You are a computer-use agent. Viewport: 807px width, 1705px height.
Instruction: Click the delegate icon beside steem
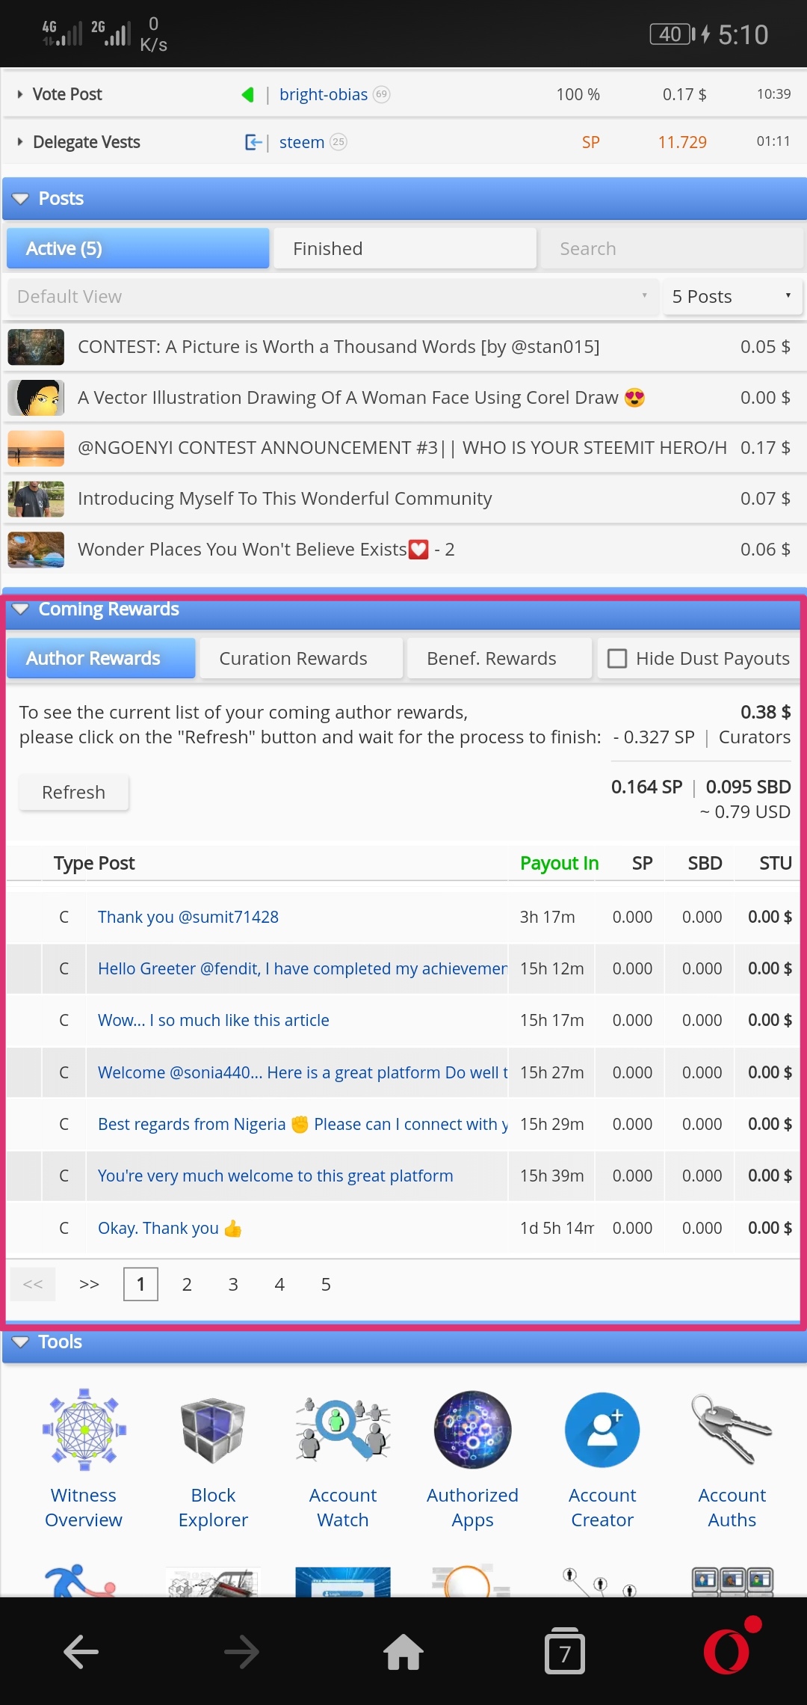tap(253, 142)
